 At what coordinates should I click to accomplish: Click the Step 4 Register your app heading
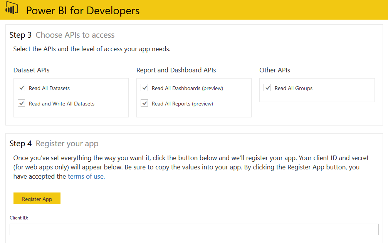[x=54, y=144]
